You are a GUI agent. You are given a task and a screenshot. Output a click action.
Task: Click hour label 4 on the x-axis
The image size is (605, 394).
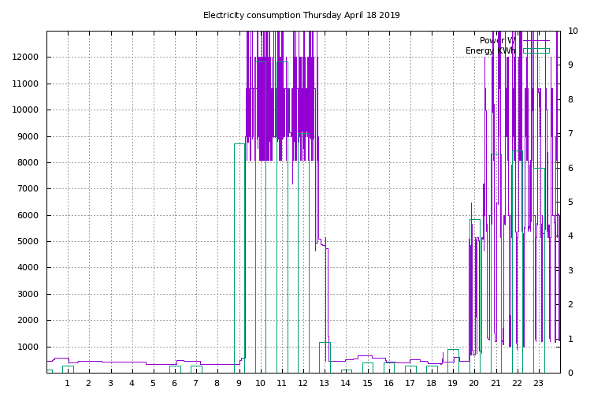(132, 383)
